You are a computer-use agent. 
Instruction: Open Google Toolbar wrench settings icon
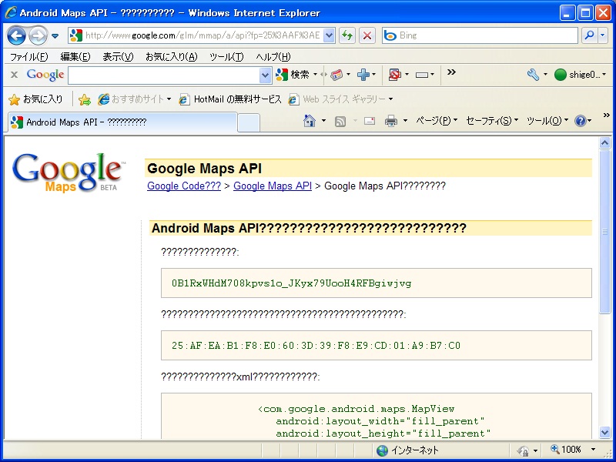coord(533,75)
